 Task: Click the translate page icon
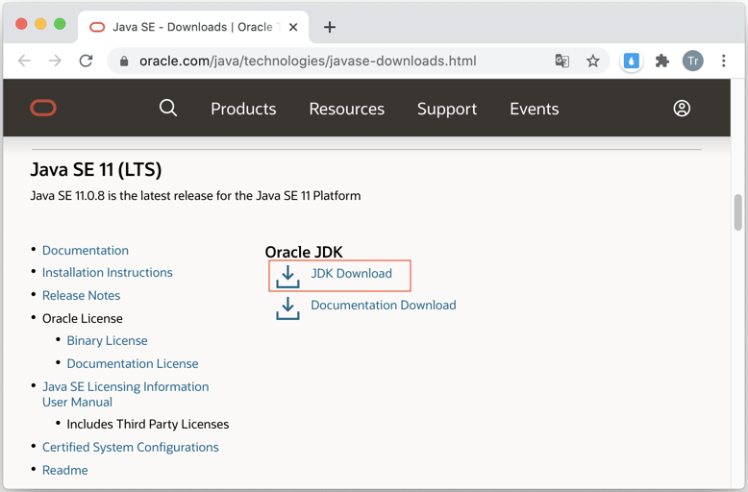561,61
